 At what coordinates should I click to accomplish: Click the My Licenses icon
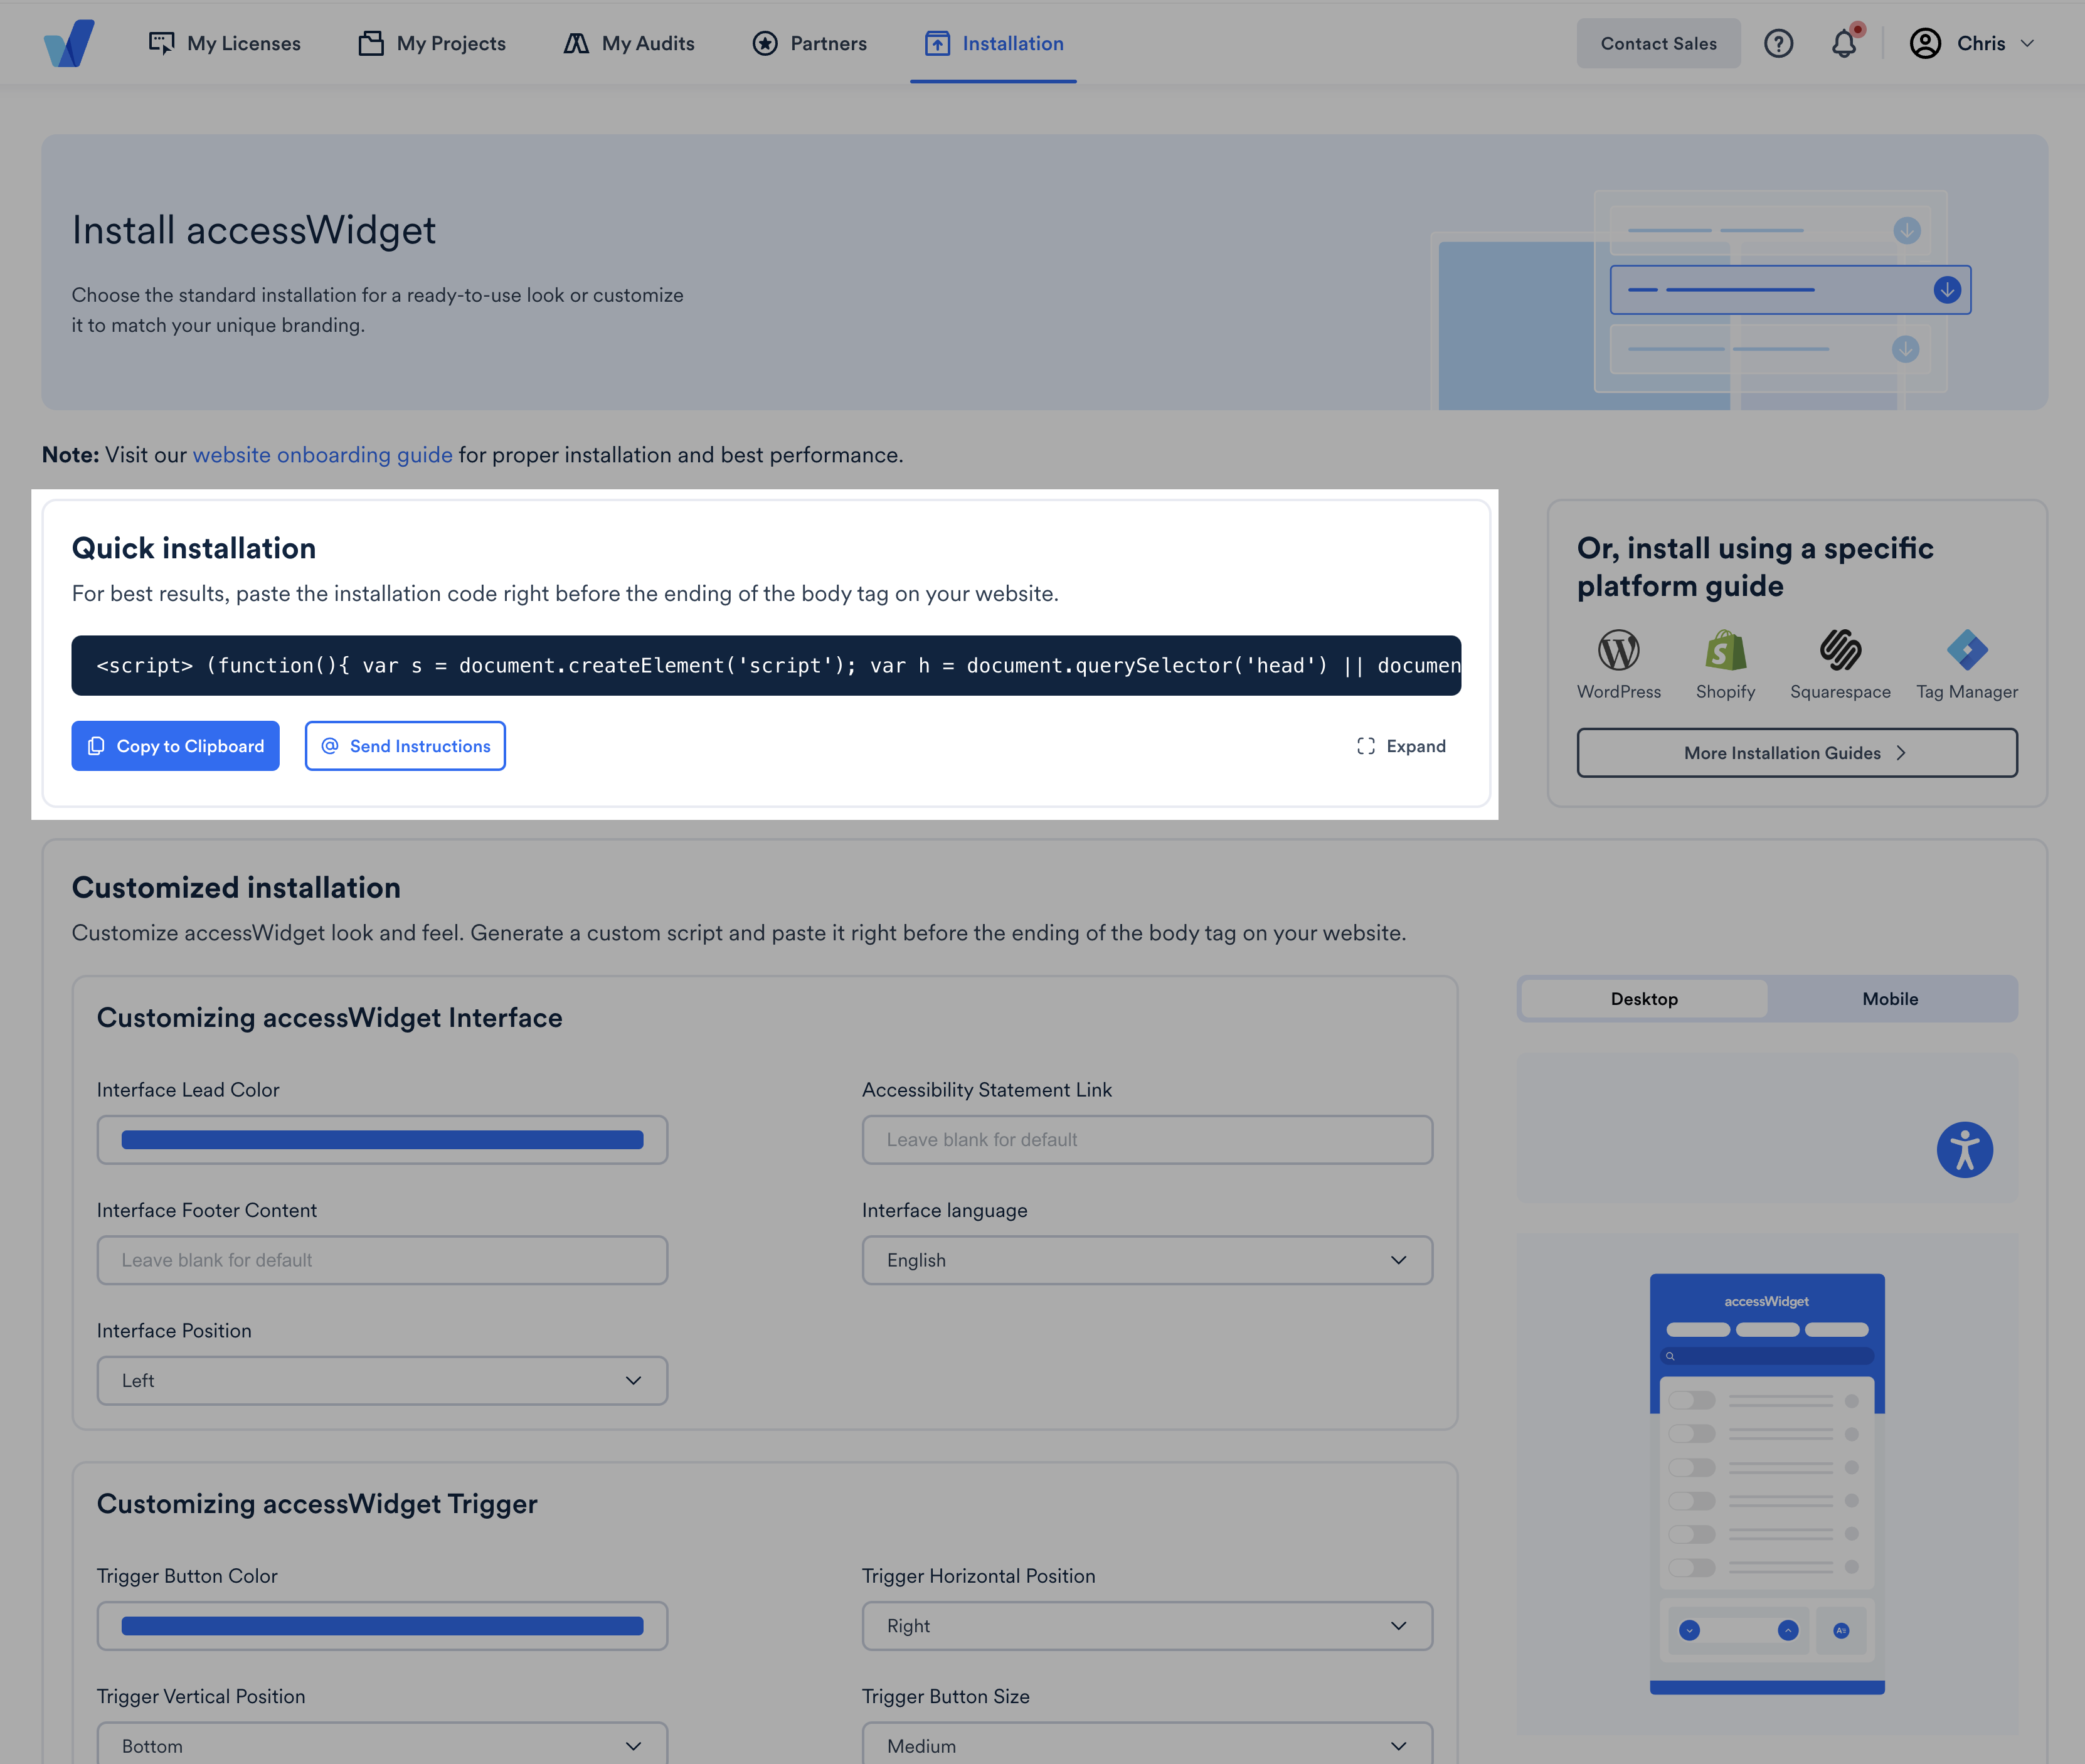tap(161, 43)
